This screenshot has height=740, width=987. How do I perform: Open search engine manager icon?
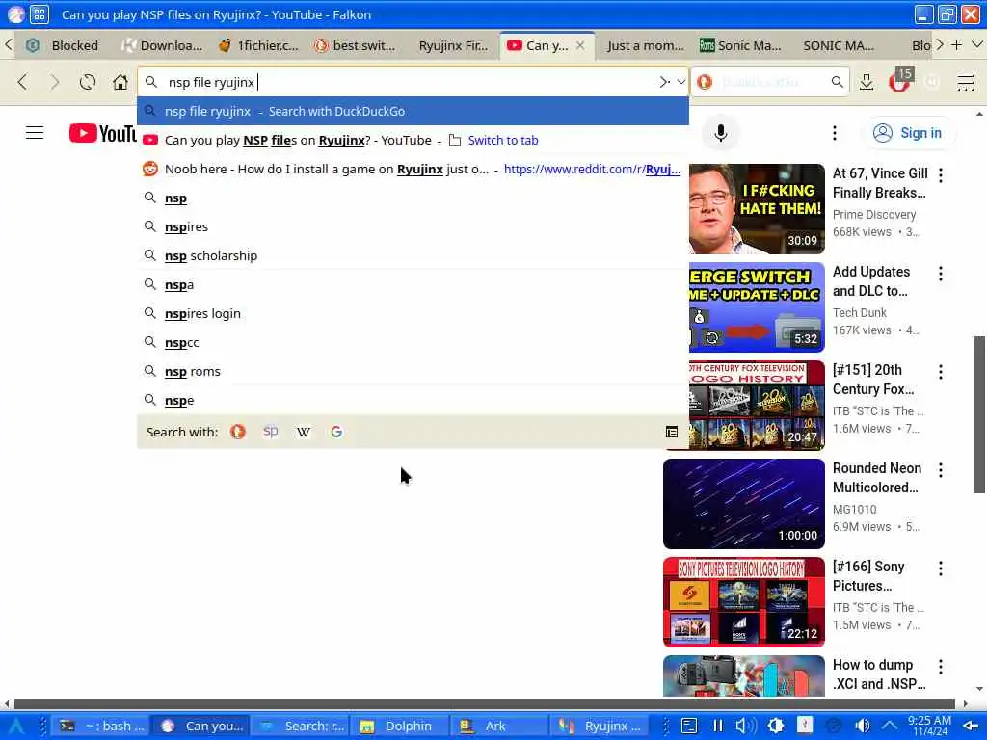(x=672, y=432)
